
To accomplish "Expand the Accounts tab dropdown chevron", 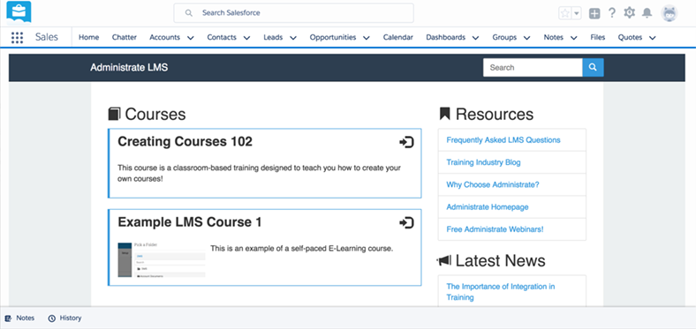I will pos(191,38).
